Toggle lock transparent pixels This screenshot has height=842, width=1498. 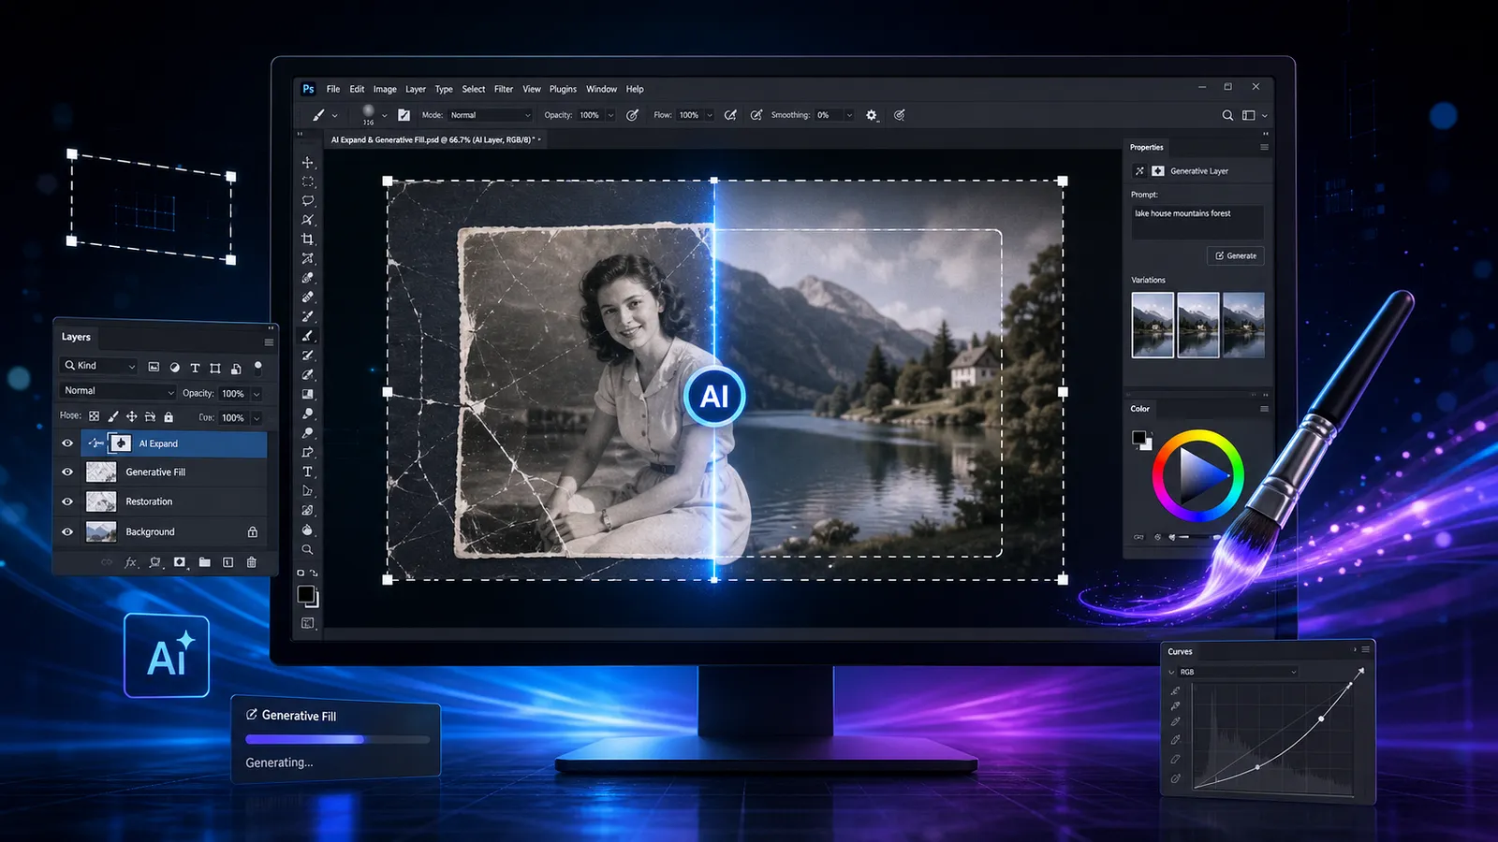click(94, 416)
